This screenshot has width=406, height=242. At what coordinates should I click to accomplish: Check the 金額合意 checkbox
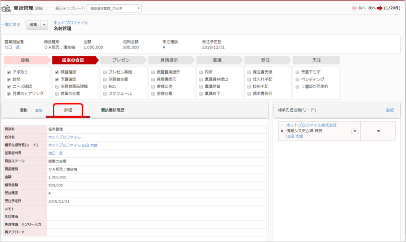click(x=153, y=94)
